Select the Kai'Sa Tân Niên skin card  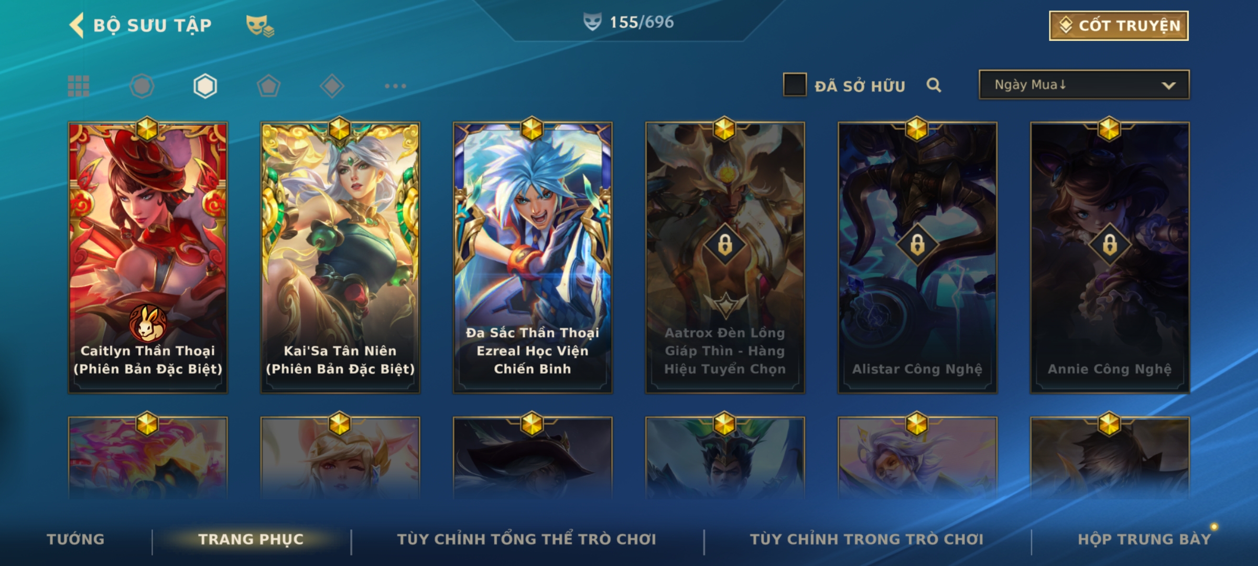[x=340, y=258]
